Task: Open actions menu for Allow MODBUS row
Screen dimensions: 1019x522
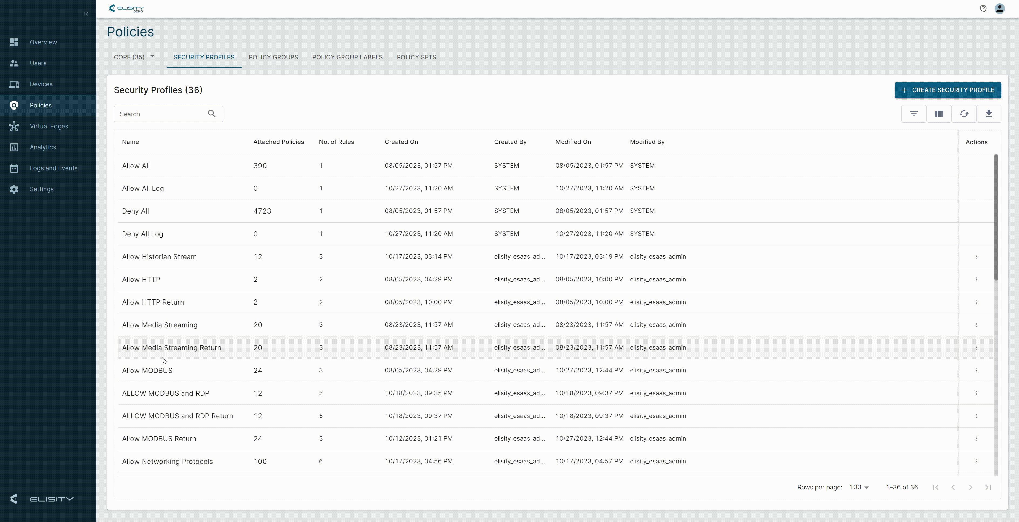Action: coord(976,371)
